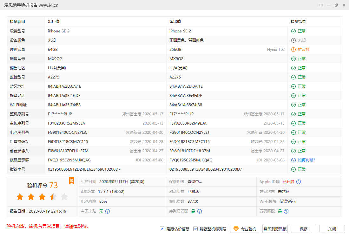Click the grey unknown icon in 设备颜色 row
349x238 pixels.
(x=293, y=40)
